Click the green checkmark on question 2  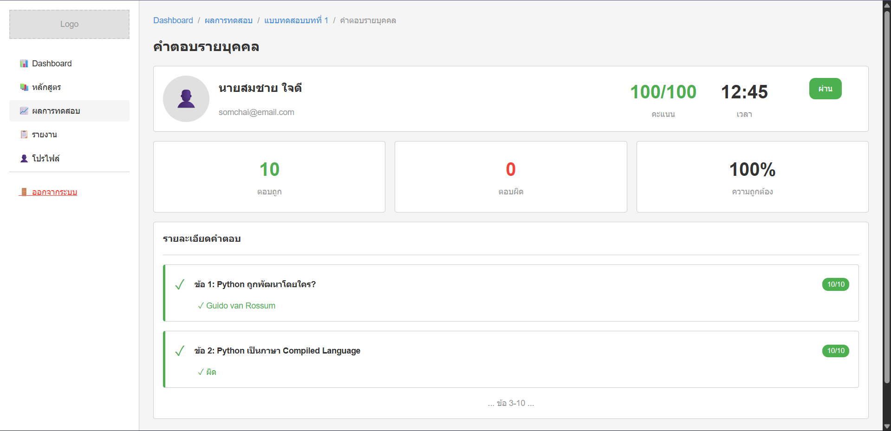[x=180, y=351]
